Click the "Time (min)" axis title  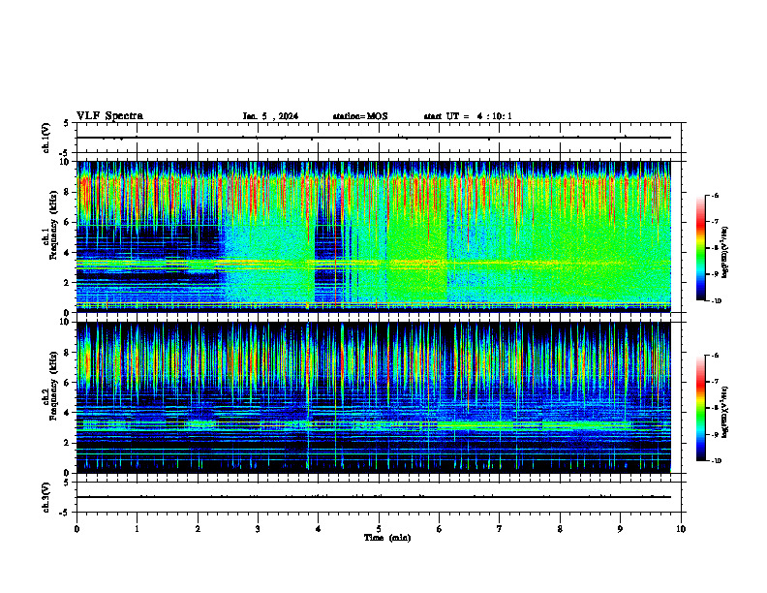[x=387, y=538]
